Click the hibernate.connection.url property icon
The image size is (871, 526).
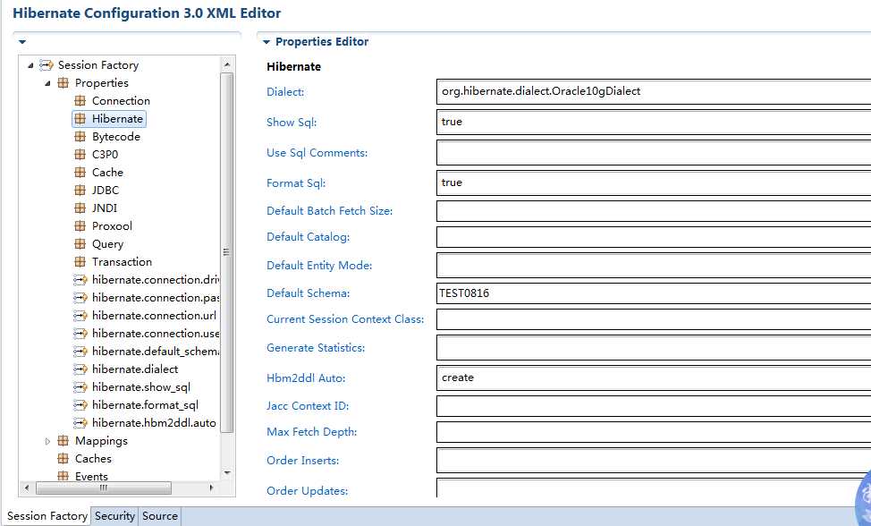click(80, 316)
